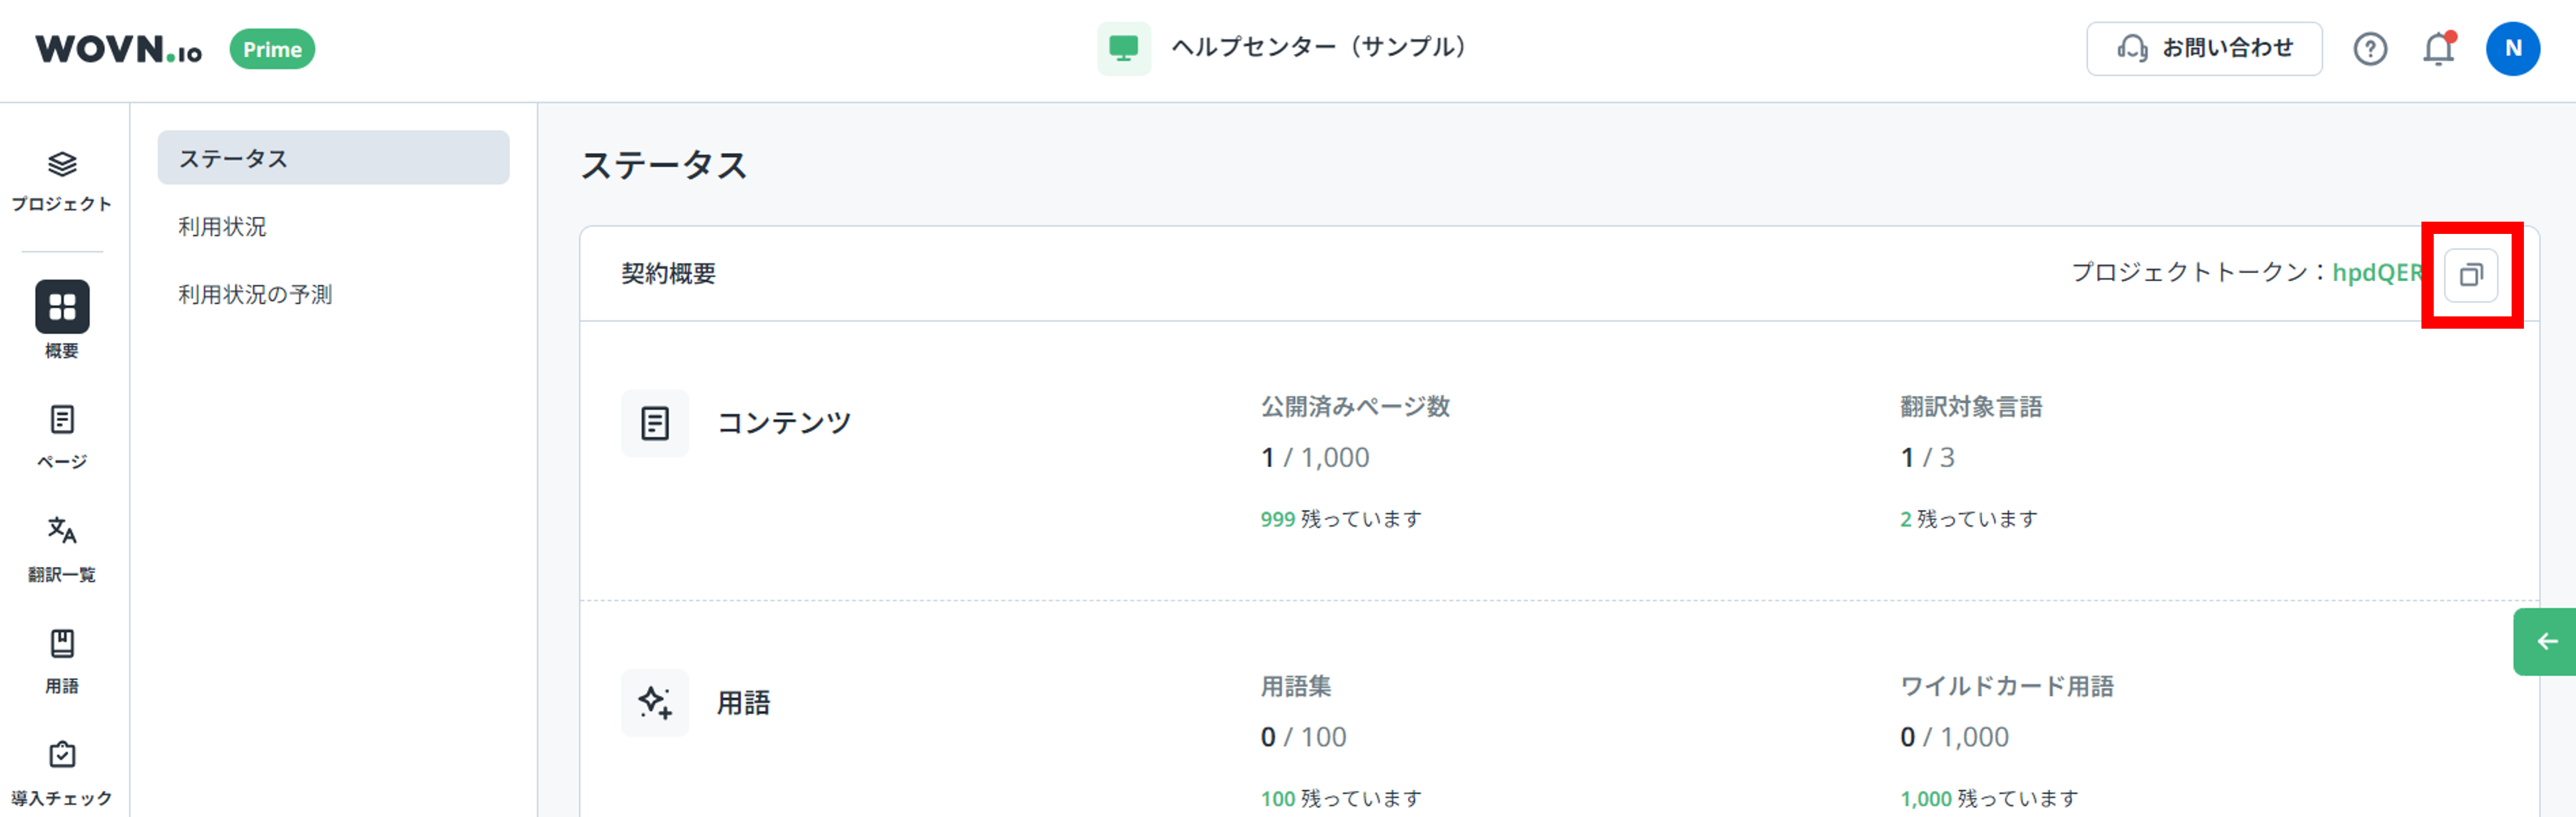Open the ページ sidebar icon
Image resolution: width=2576 pixels, height=817 pixels.
[x=62, y=419]
